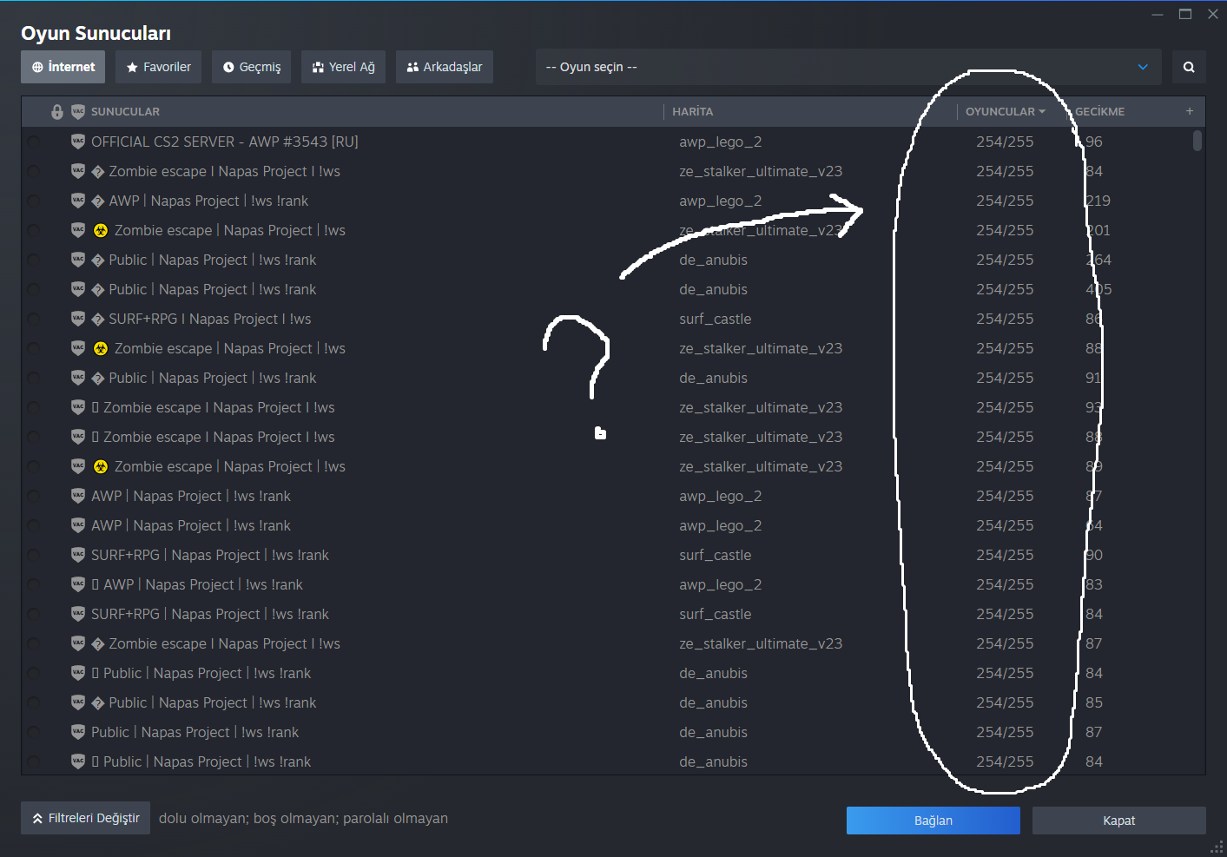The image size is (1227, 857).
Task: Click the Kapat button
Action: tap(1119, 821)
